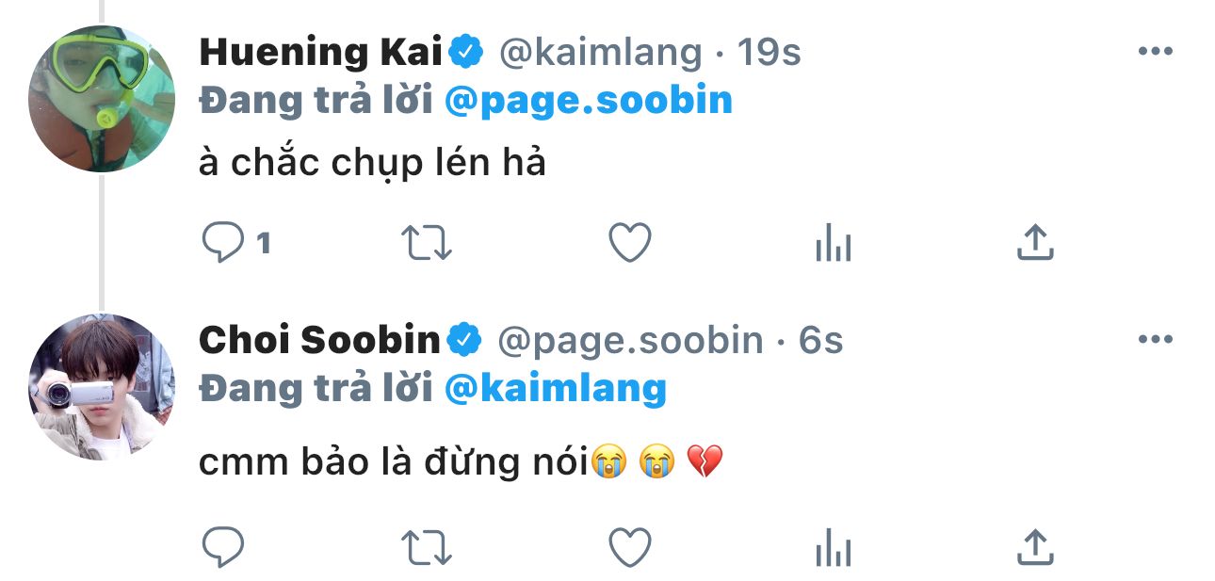This screenshot has height=581, width=1215.
Task: Like Choi Soobin's tweet
Action: [630, 545]
